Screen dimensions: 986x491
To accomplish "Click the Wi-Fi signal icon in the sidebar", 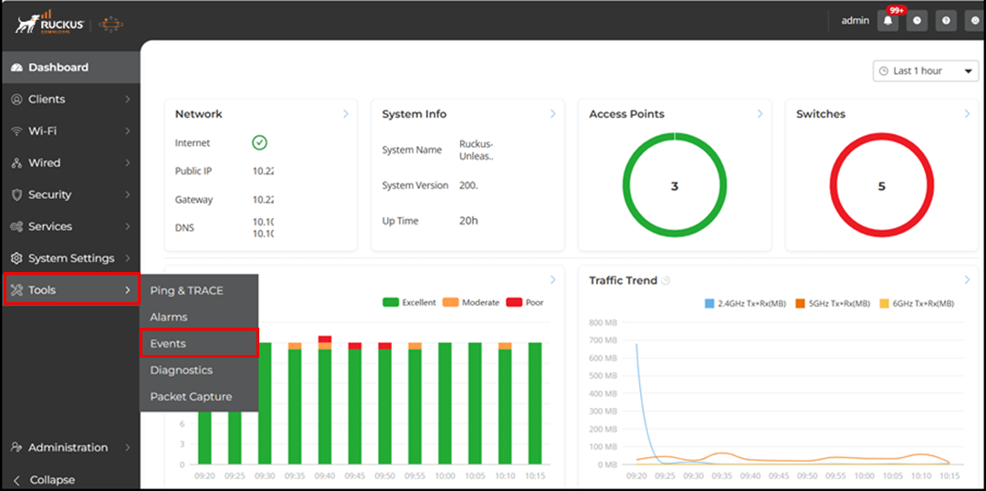I will coord(17,131).
